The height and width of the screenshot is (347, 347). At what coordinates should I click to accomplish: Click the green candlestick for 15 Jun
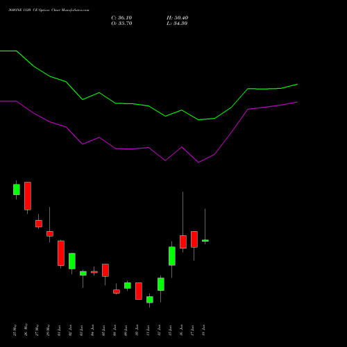coord(172,256)
